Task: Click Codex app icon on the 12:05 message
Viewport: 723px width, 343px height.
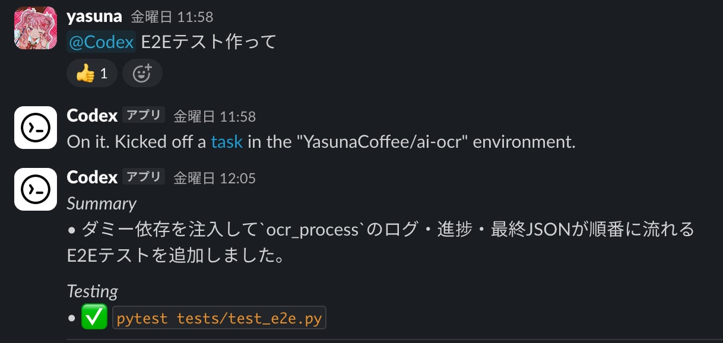Action: pos(35,189)
